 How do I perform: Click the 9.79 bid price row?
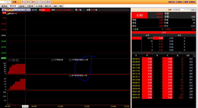point(164,41)
